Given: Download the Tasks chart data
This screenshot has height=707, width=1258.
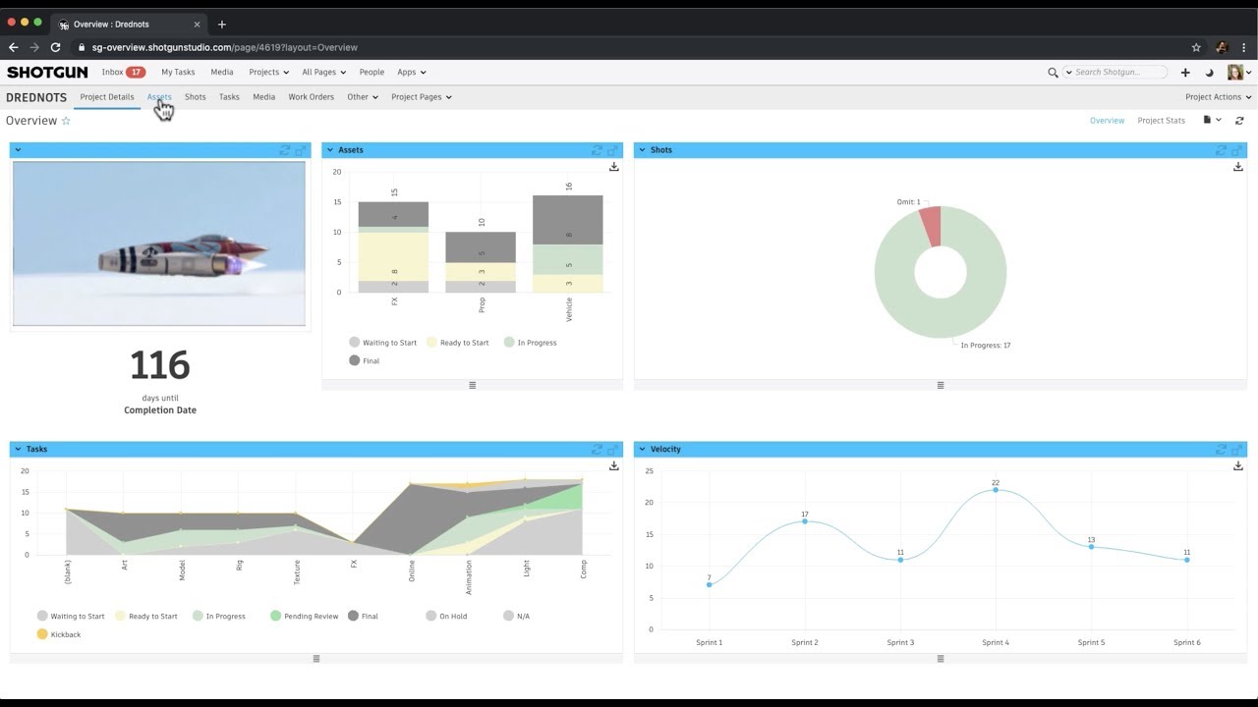Looking at the screenshot, I should [x=614, y=465].
